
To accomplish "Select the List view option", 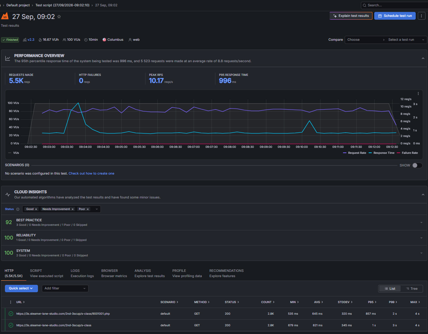I will tap(390, 288).
